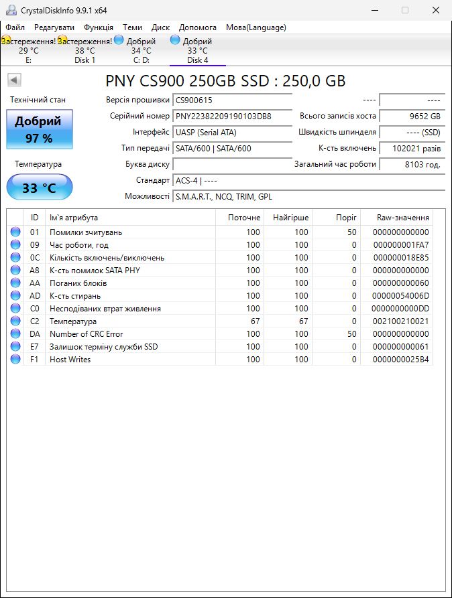452x598 pixels.
Task: Select the Час роботи, год row
Action: coord(220,244)
